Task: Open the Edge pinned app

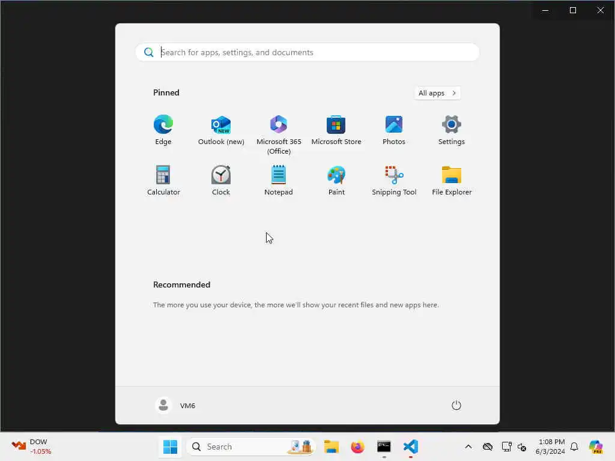Action: [163, 130]
